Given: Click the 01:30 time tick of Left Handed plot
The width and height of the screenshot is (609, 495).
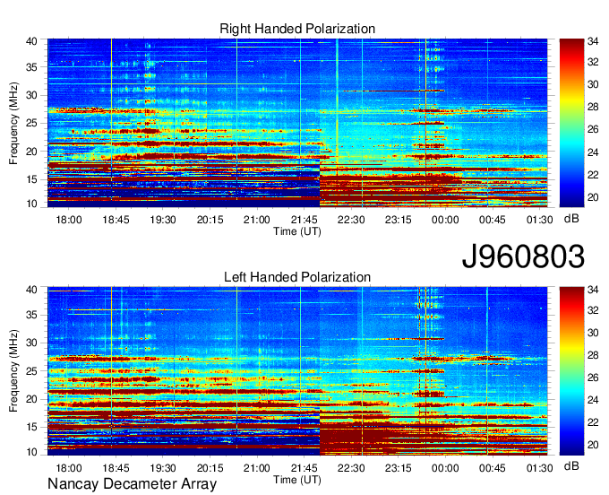Looking at the screenshot, I should pos(539,468).
